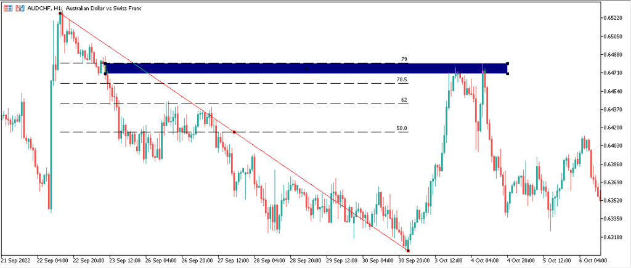Toggle the One Click Trading panel icon
The width and height of the screenshot is (631, 268).
click(20, 8)
